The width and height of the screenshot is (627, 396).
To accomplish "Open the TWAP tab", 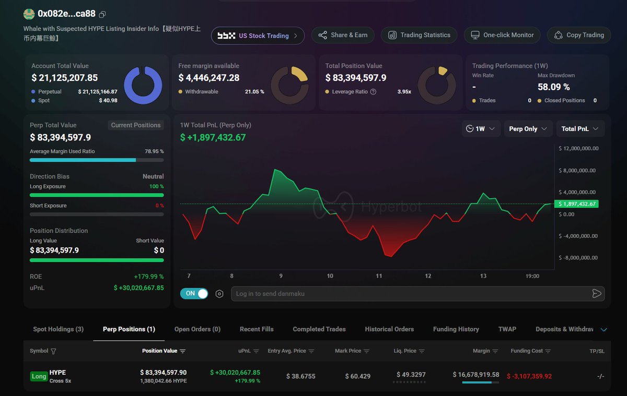I will coord(507,329).
